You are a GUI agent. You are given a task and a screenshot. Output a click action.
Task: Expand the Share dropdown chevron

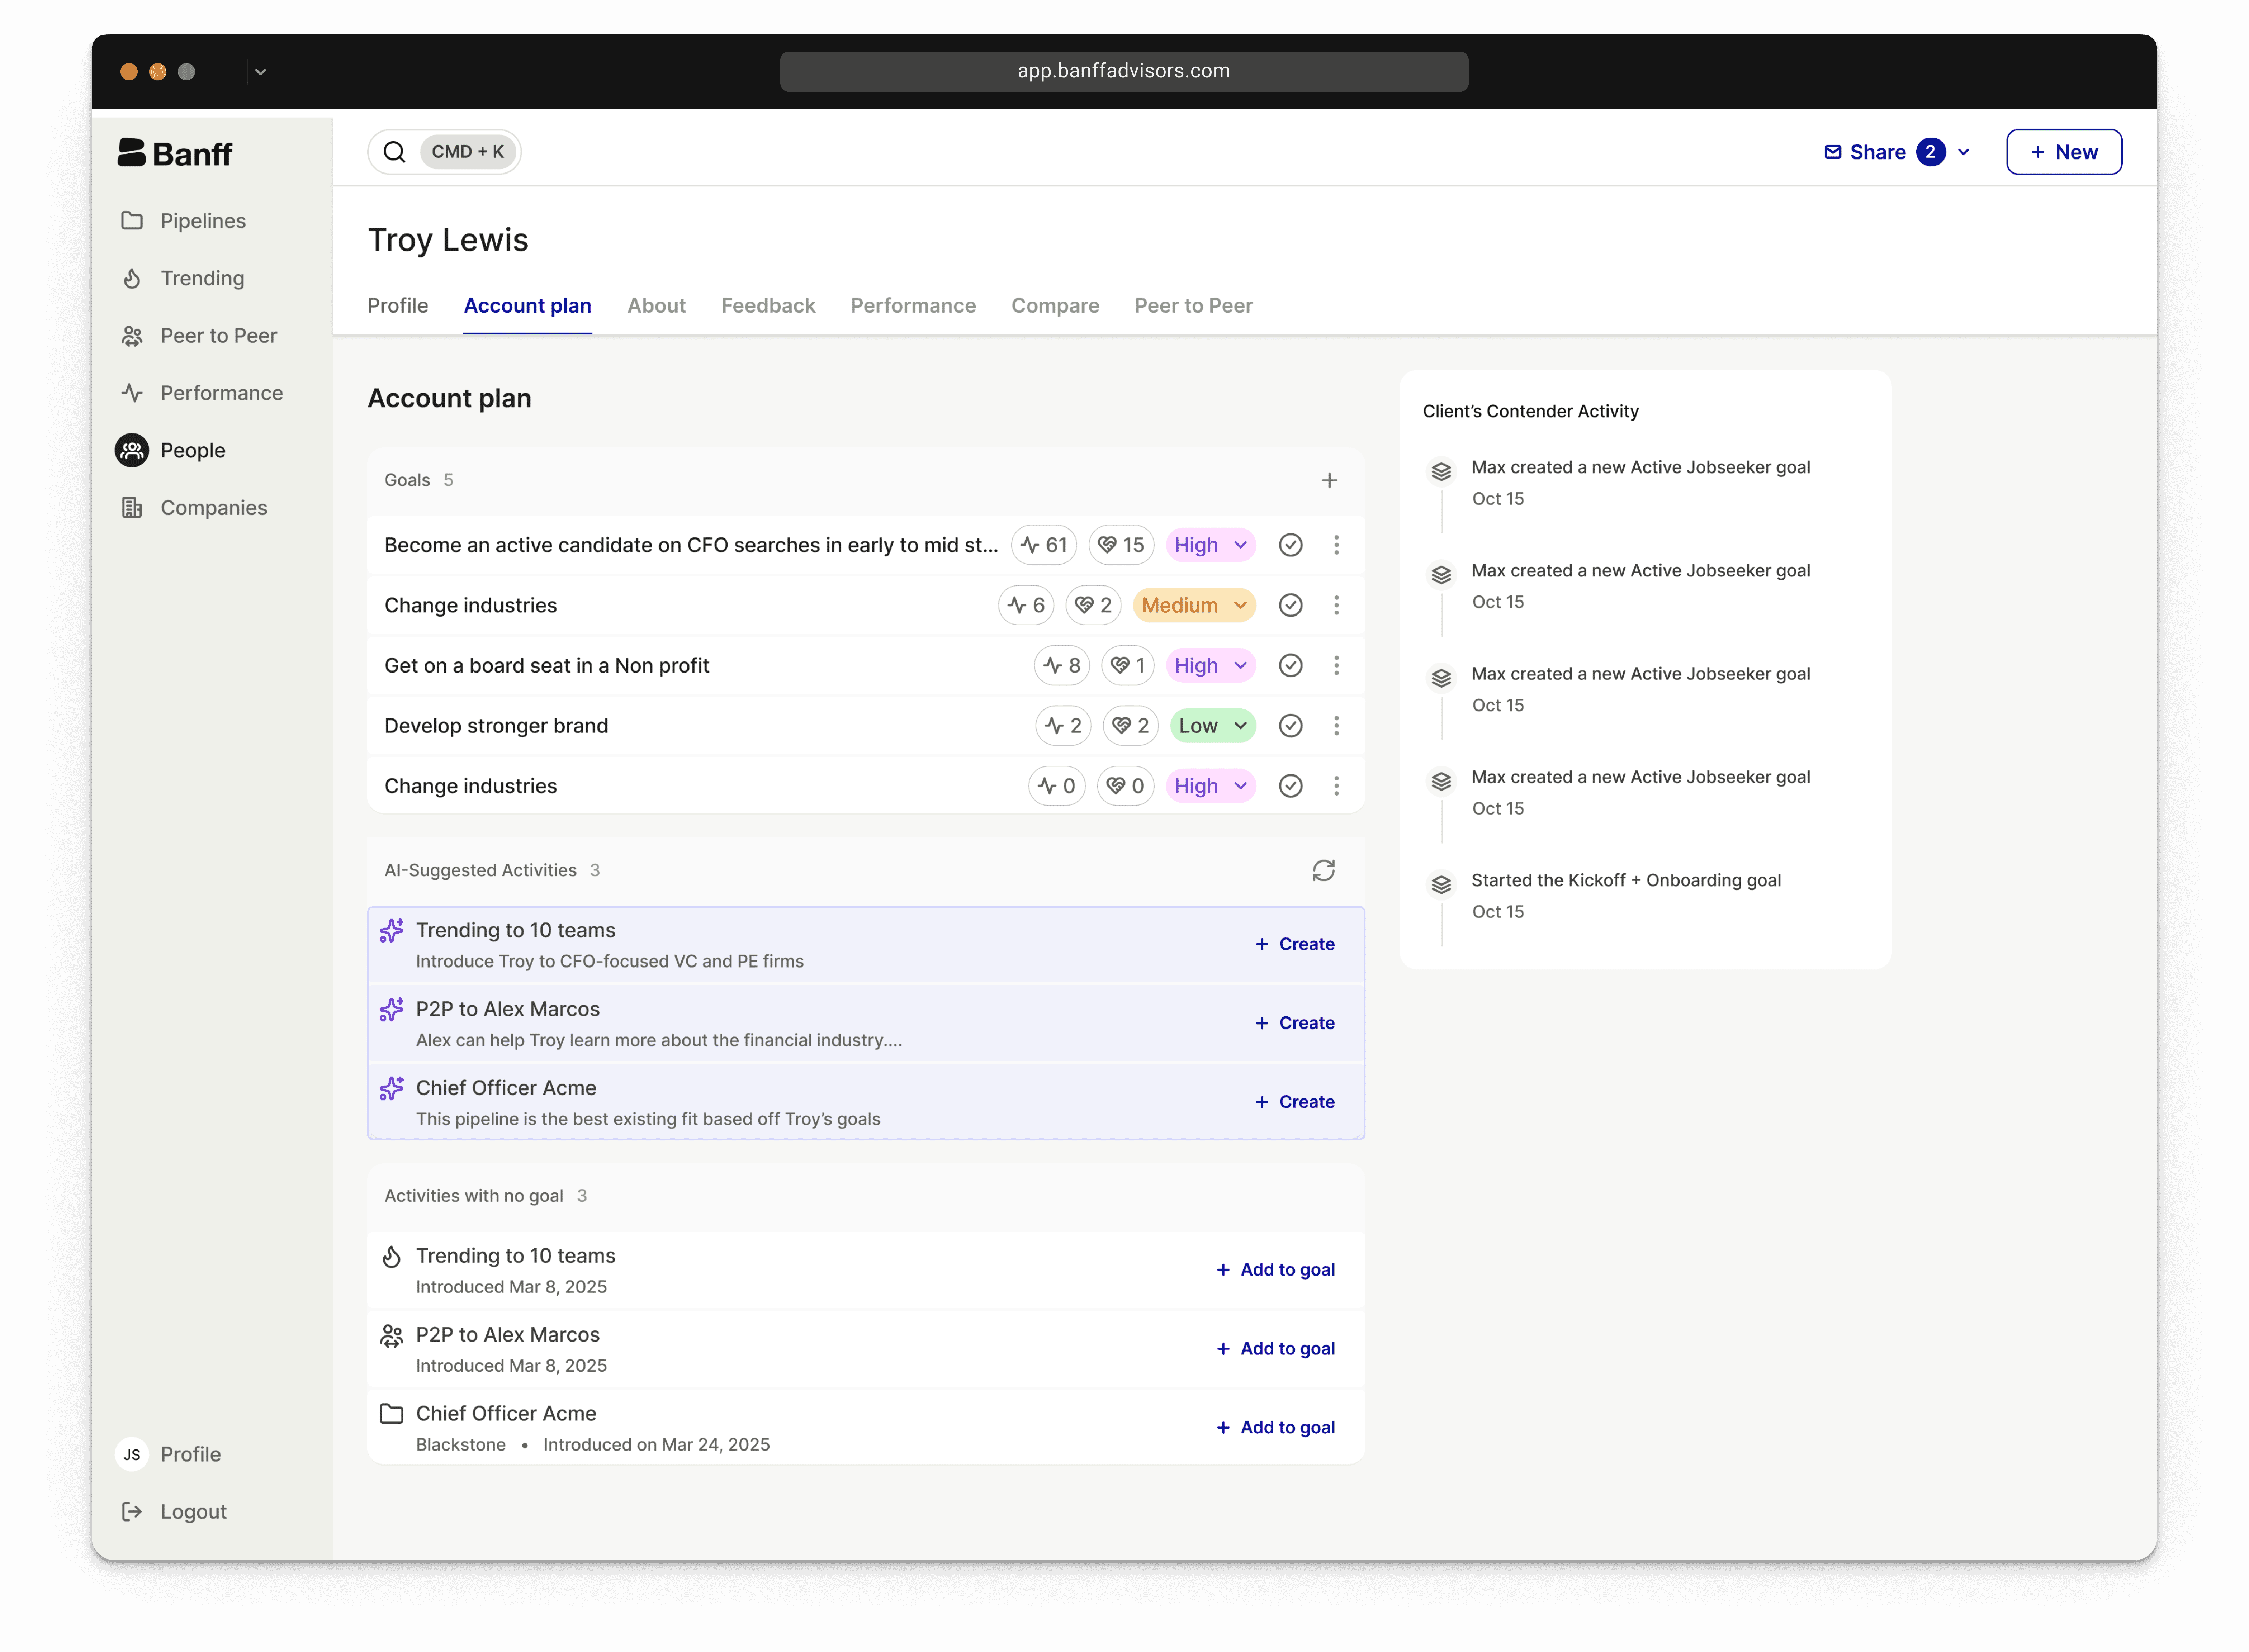pyautogui.click(x=1963, y=152)
